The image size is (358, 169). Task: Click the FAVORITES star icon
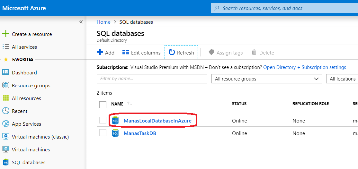click(x=6, y=59)
